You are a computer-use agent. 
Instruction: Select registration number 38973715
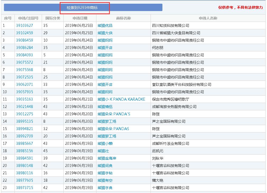pos(25,188)
